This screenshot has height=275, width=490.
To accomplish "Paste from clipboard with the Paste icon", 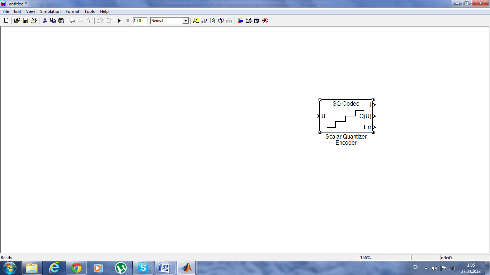I will (61, 21).
